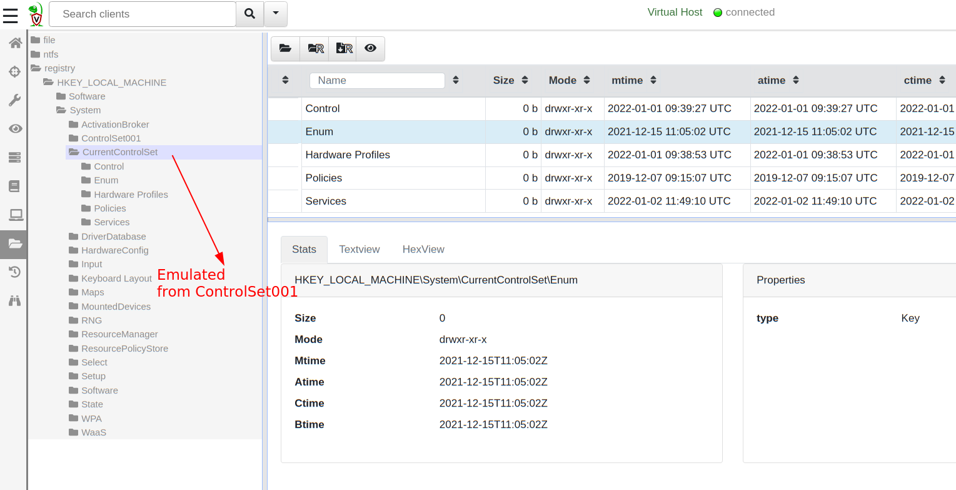The height and width of the screenshot is (490, 956).
Task: Switch to the Textview tab
Action: click(360, 249)
